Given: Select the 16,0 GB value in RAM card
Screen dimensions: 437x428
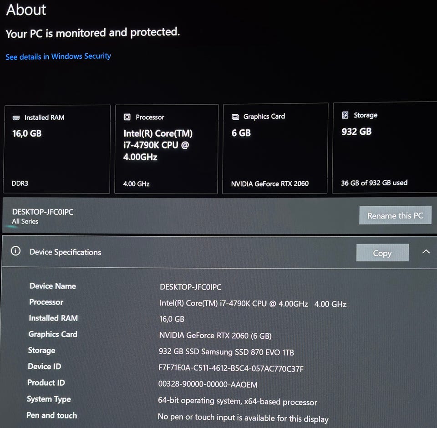Looking at the screenshot, I should (x=27, y=133).
